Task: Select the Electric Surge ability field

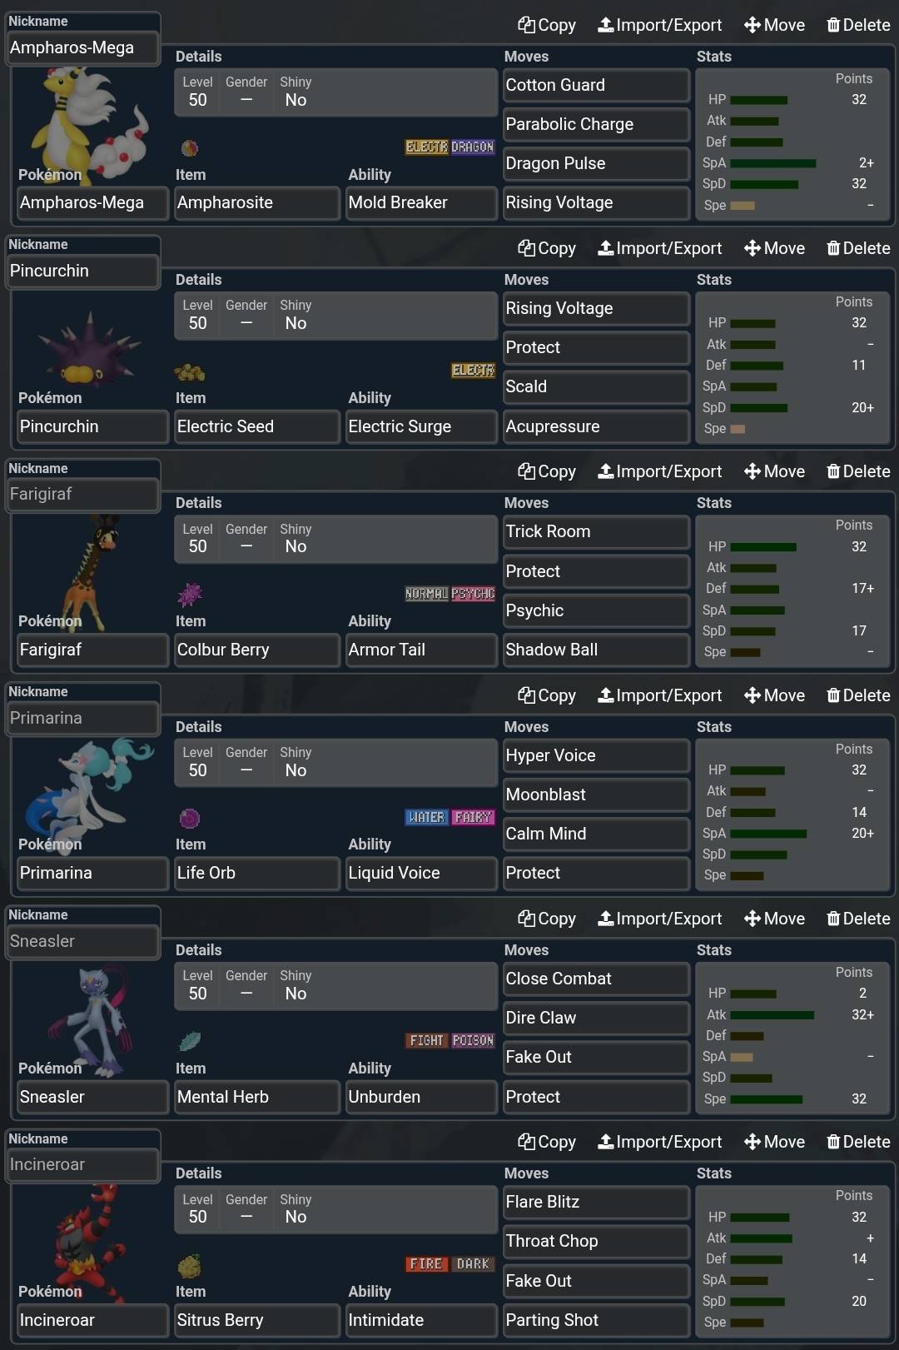Action: click(420, 426)
